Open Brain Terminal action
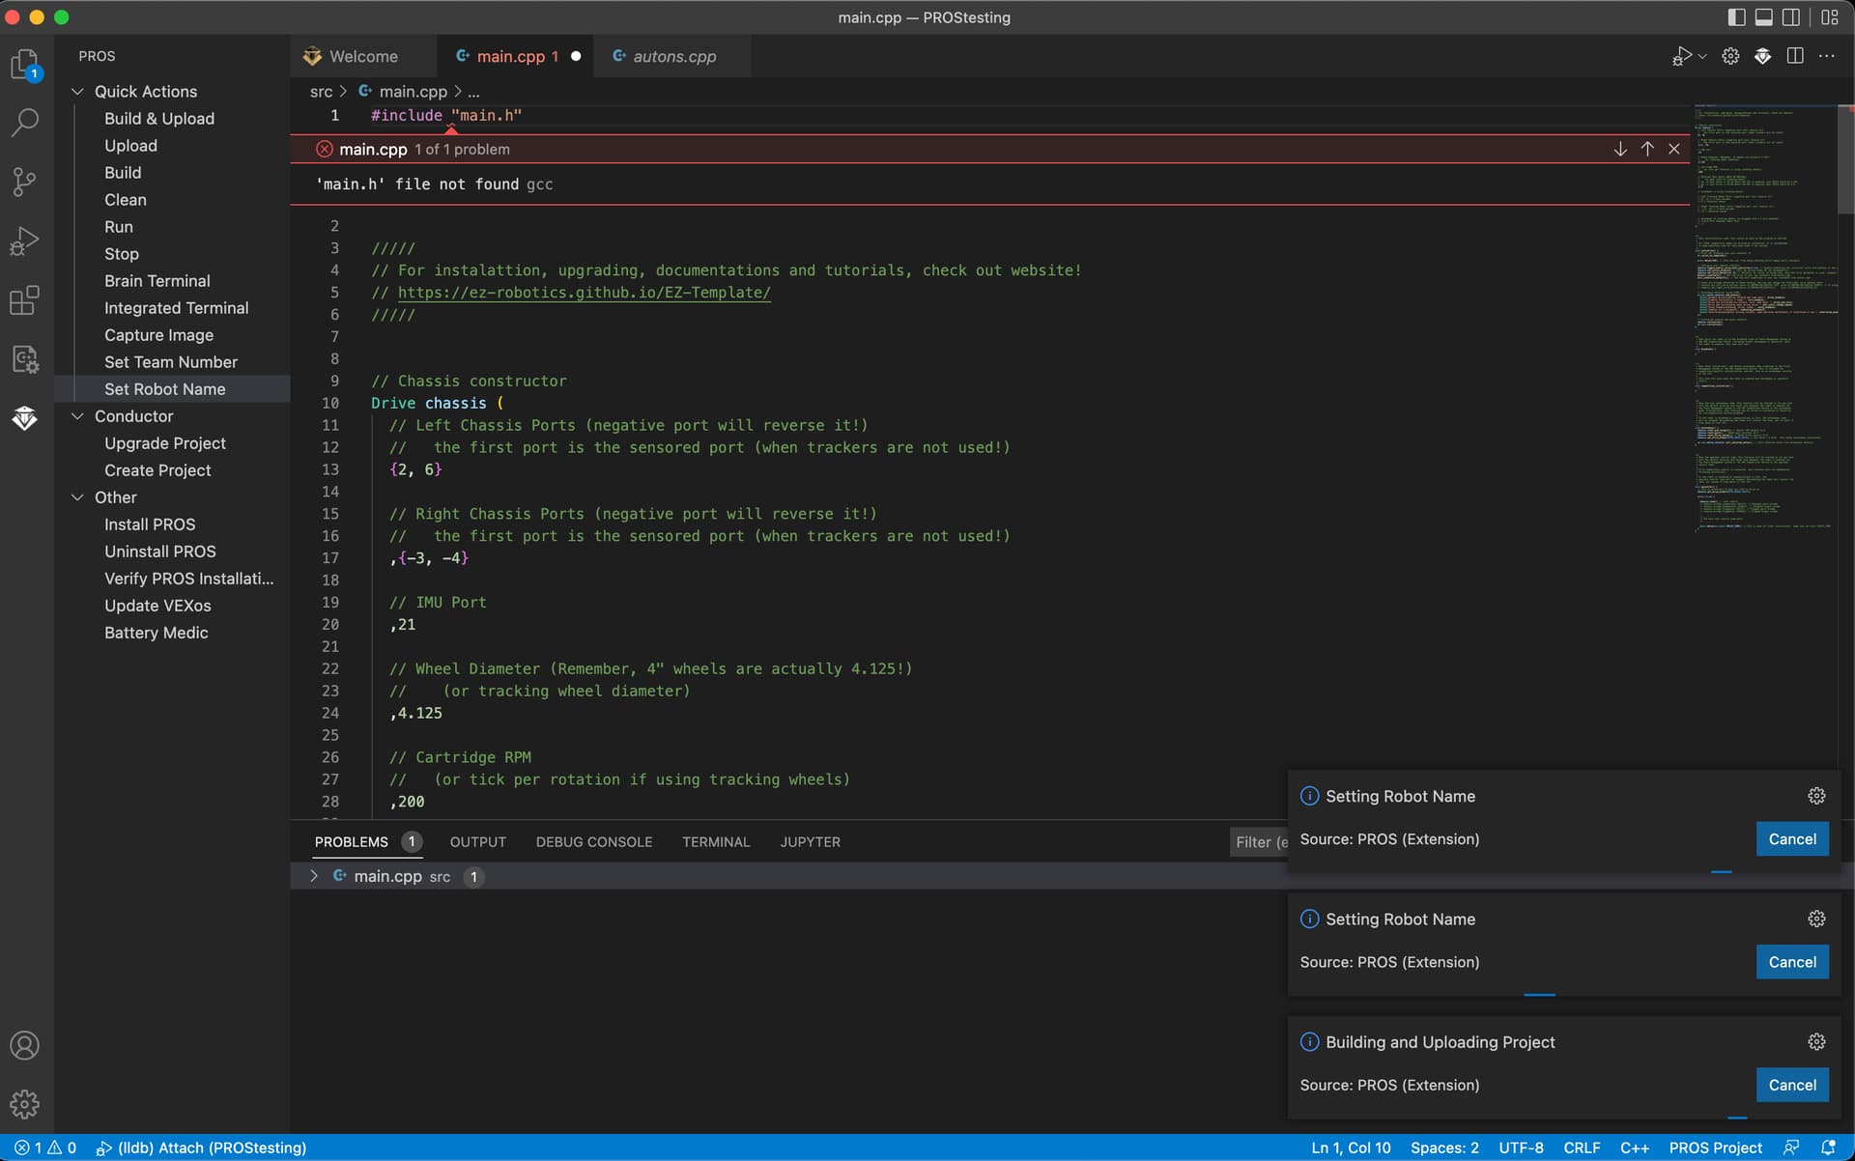 tap(157, 281)
